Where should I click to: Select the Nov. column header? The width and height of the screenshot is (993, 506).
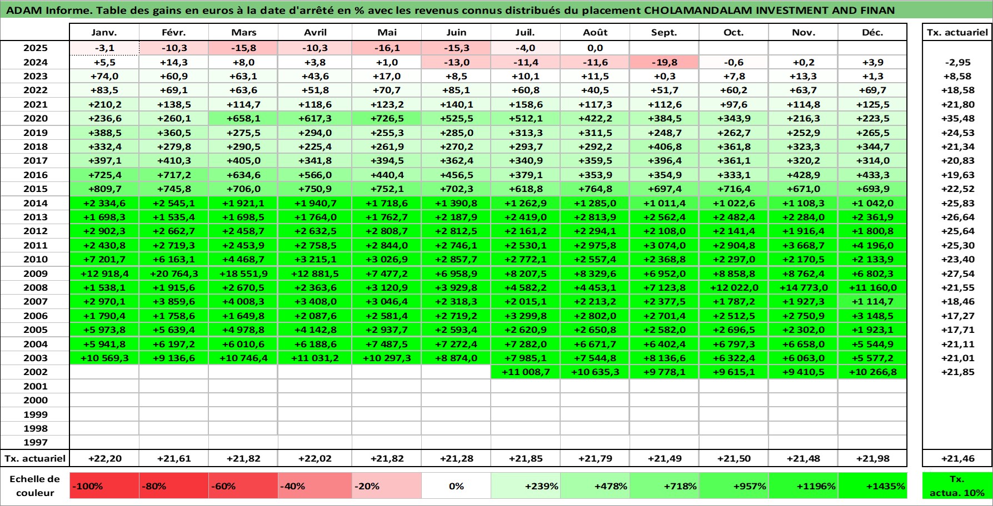pyautogui.click(x=803, y=32)
